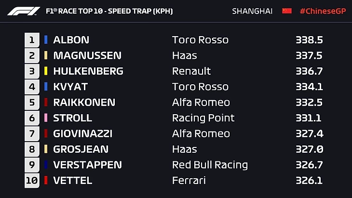Viewport: 352px width, 198px height.
Task: Click the Racing Point team name
Action: (203, 118)
